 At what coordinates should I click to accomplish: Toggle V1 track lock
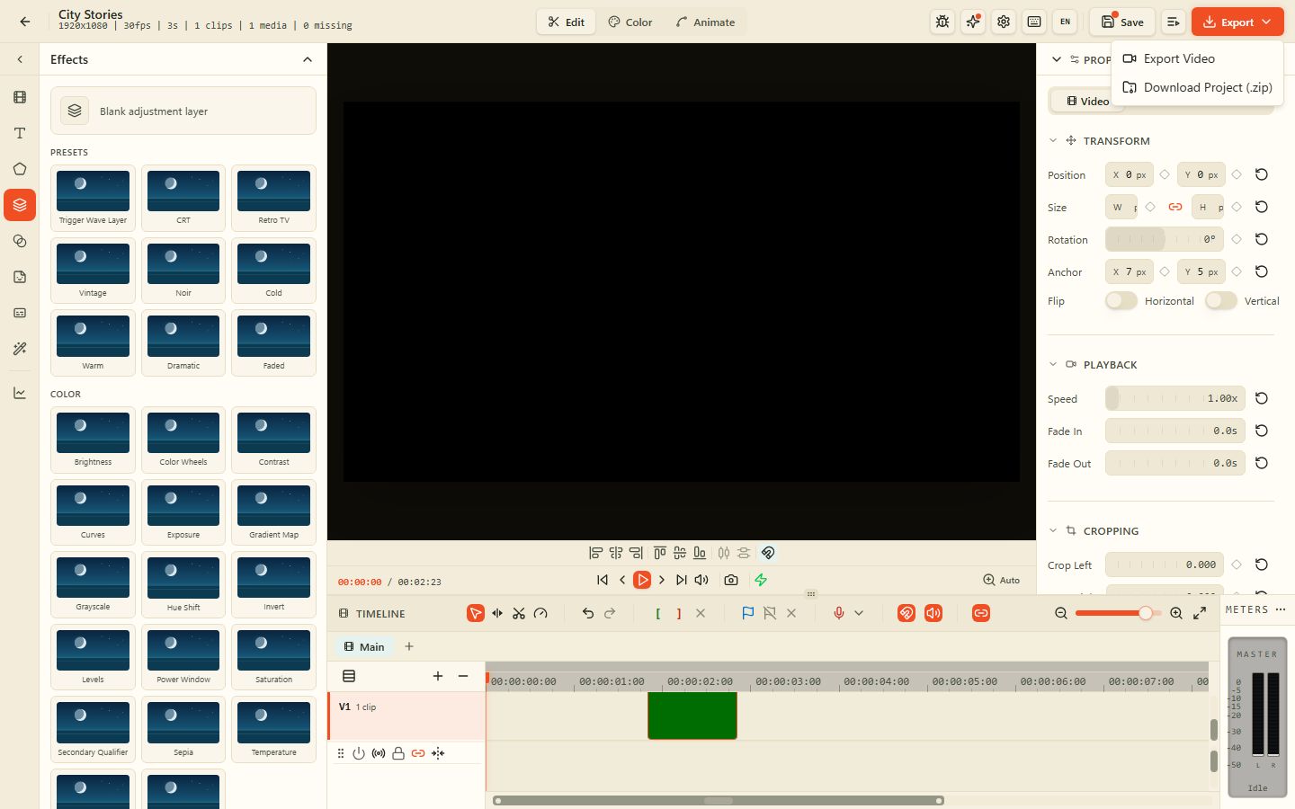[x=398, y=753]
